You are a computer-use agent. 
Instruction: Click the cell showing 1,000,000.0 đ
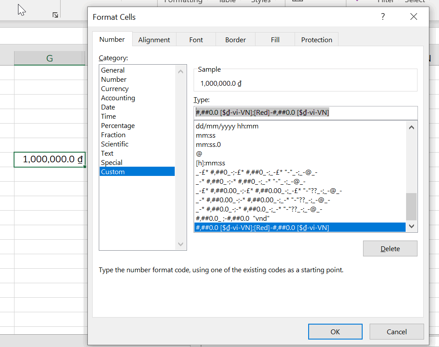[x=50, y=159]
